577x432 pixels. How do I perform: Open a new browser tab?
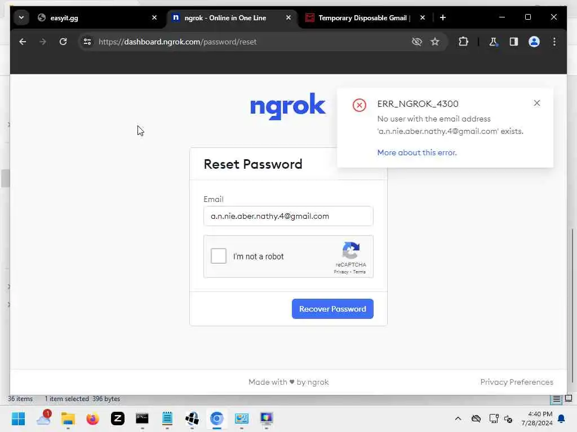point(443,17)
